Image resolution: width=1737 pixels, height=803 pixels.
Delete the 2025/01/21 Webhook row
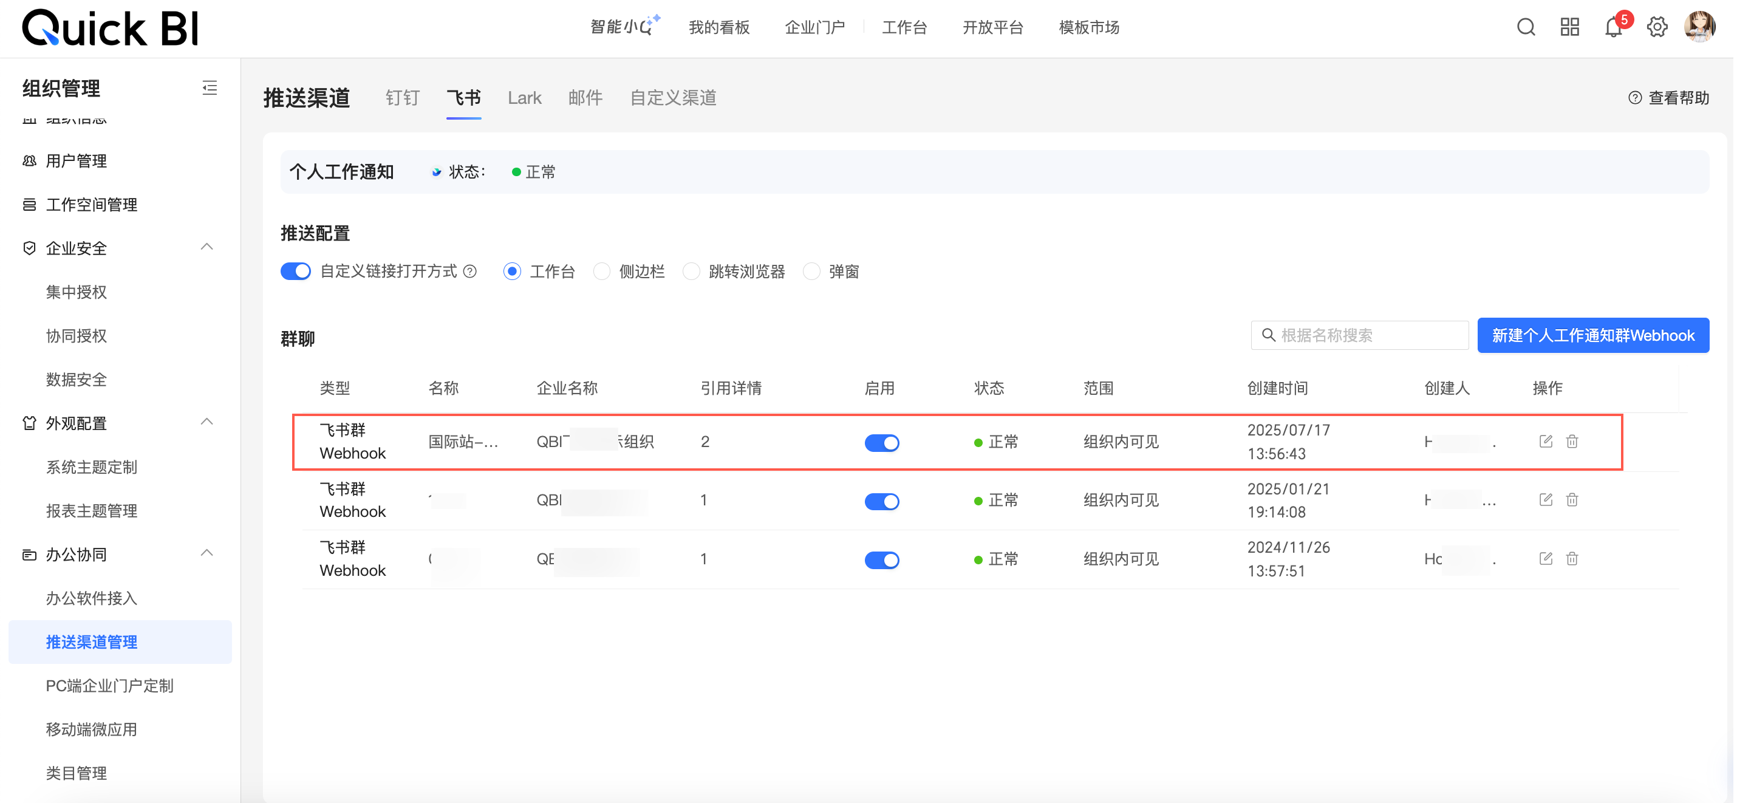(x=1572, y=500)
